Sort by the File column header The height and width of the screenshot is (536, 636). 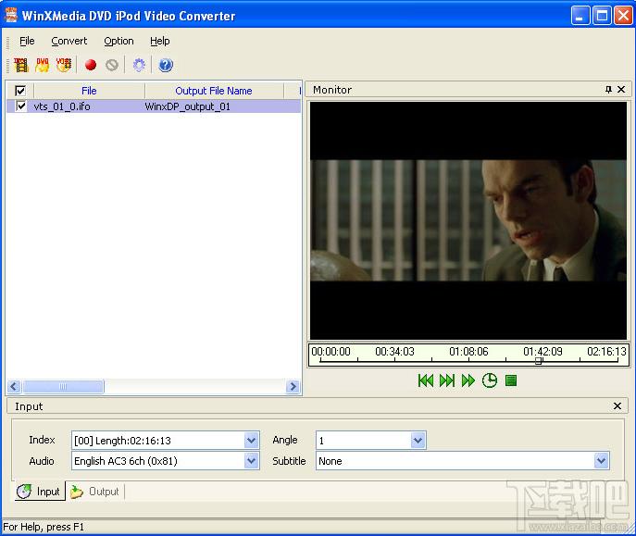click(89, 91)
